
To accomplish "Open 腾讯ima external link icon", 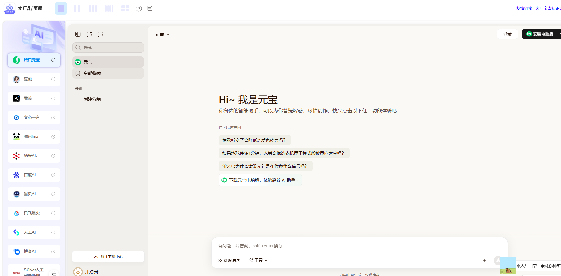I will 53,137.
